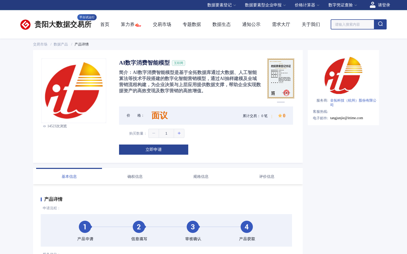The image size is (407, 254).
Task: Open the 需求大厅 nav item
Action: pos(281,24)
